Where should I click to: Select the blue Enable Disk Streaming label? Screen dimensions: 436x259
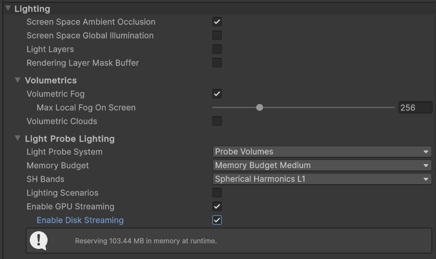click(x=80, y=220)
